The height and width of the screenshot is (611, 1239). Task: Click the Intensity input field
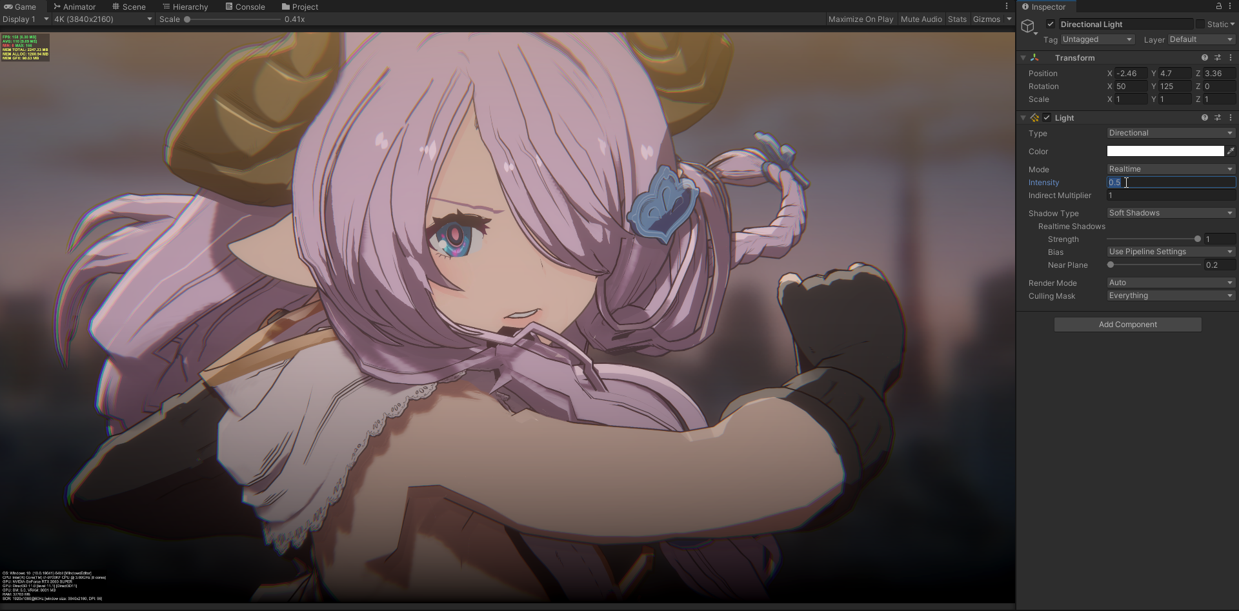[x=1171, y=183]
